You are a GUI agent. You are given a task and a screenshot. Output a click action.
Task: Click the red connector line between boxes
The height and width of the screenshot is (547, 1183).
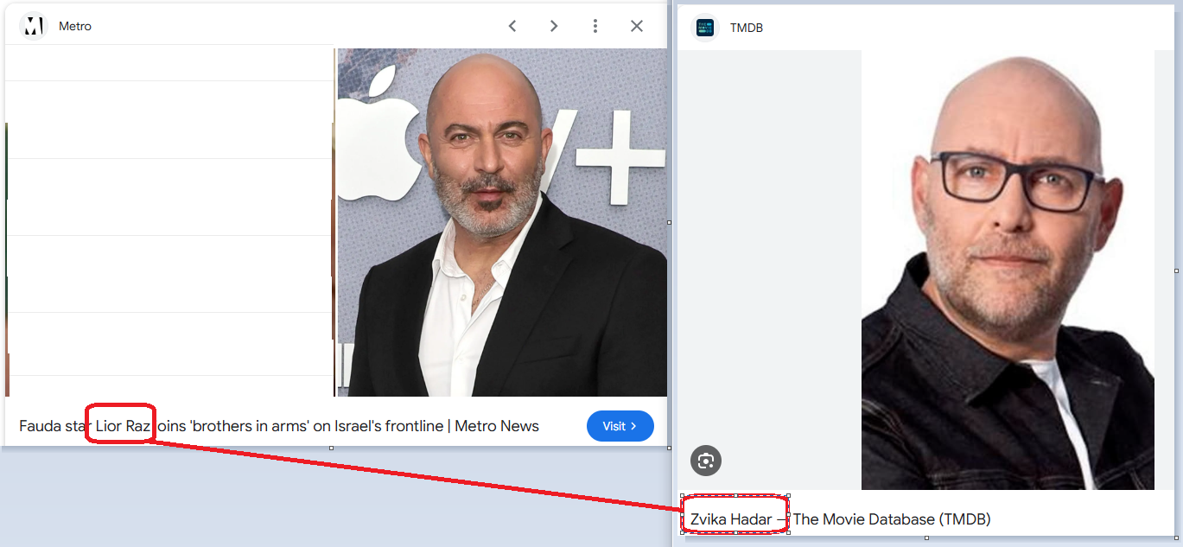[x=415, y=474]
